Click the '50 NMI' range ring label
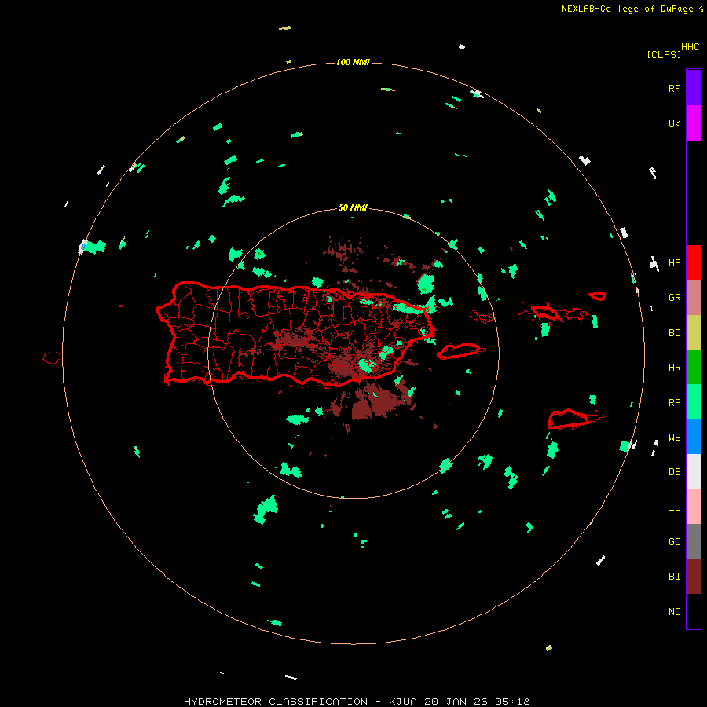Image resolution: width=707 pixels, height=707 pixels. [x=353, y=207]
